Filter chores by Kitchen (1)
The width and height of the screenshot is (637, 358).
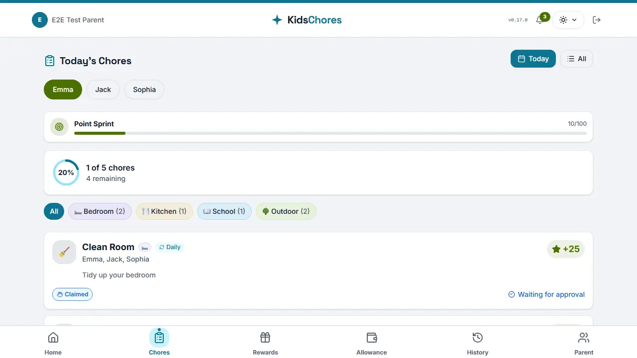164,211
